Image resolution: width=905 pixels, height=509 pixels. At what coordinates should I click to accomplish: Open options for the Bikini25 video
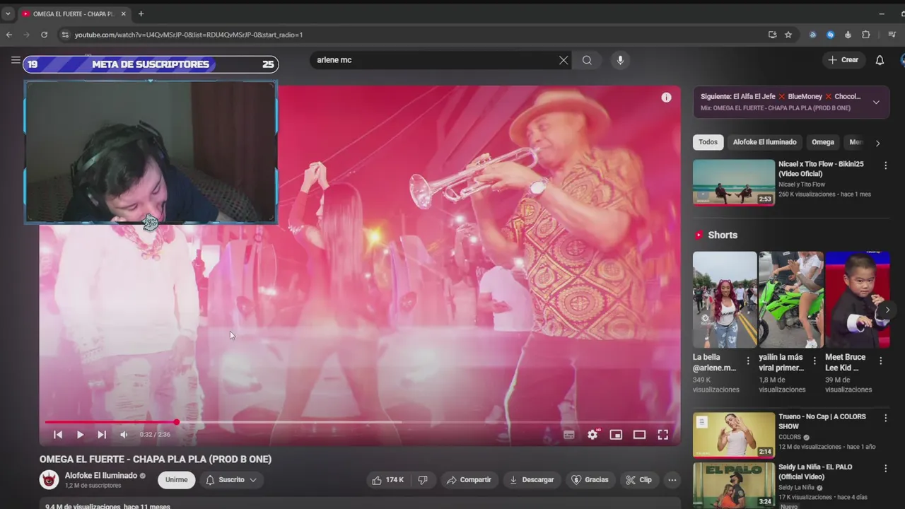885,165
